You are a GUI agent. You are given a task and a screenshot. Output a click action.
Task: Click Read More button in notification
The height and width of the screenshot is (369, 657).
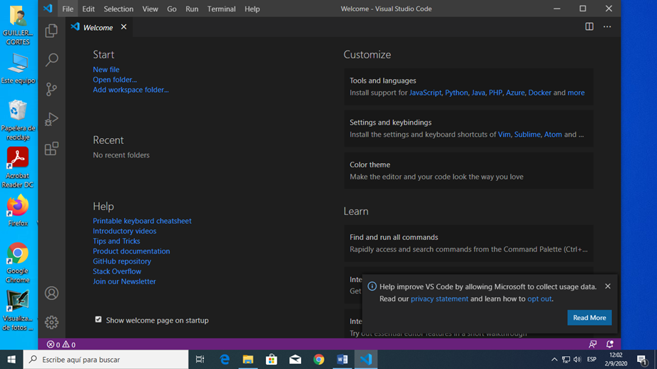click(589, 318)
